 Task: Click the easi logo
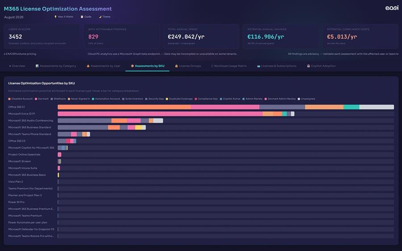click(392, 8)
